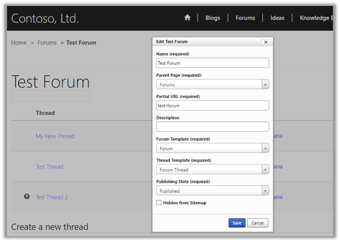Viewport: 340px width, 242px height.
Task: Enable the Hidden from Sitemap checkbox
Action: tap(159, 202)
